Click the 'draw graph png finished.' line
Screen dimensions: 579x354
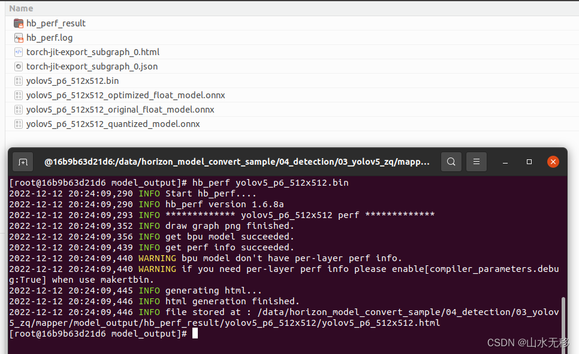(152, 226)
